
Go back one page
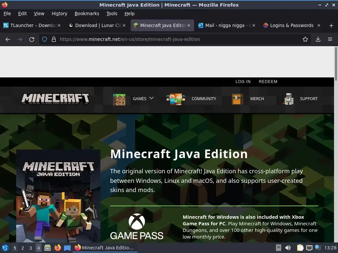click(8, 40)
